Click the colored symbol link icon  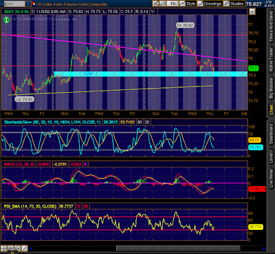(x=34, y=3)
